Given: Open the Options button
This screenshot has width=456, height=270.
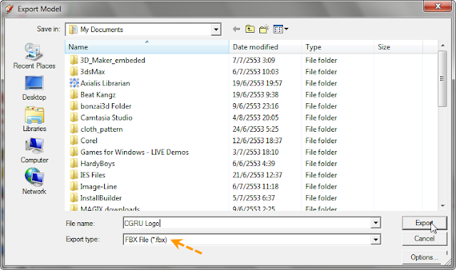Looking at the screenshot, I should point(424,257).
